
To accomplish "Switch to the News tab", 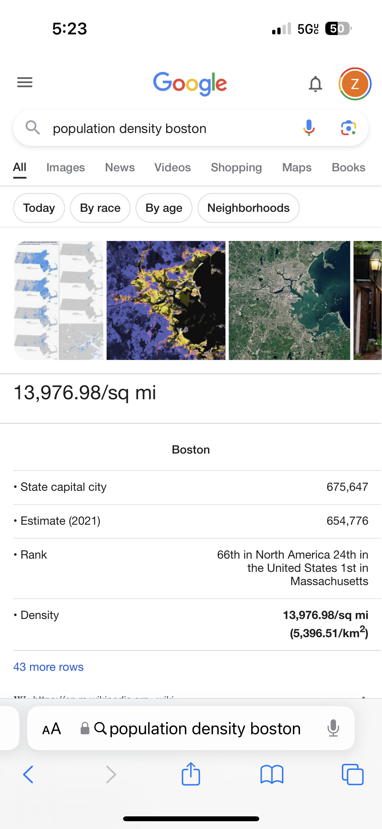I will 120,167.
